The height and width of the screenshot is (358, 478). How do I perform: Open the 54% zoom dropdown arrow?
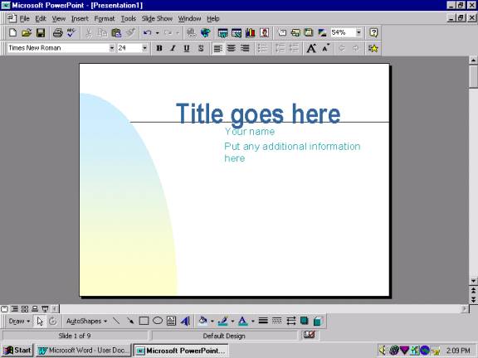pos(358,32)
